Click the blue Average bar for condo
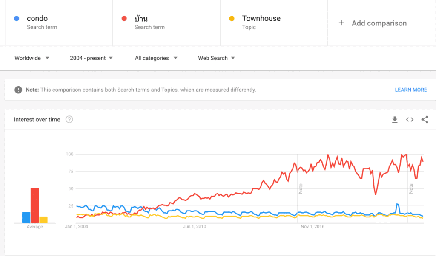The width and height of the screenshot is (436, 256). (x=25, y=217)
